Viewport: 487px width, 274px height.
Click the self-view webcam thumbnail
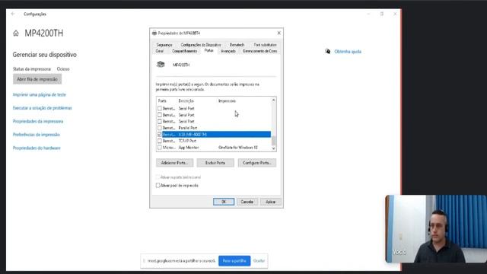436,229
